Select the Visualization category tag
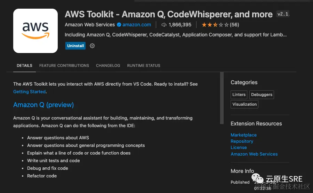The width and height of the screenshot is (313, 193). 244,104
